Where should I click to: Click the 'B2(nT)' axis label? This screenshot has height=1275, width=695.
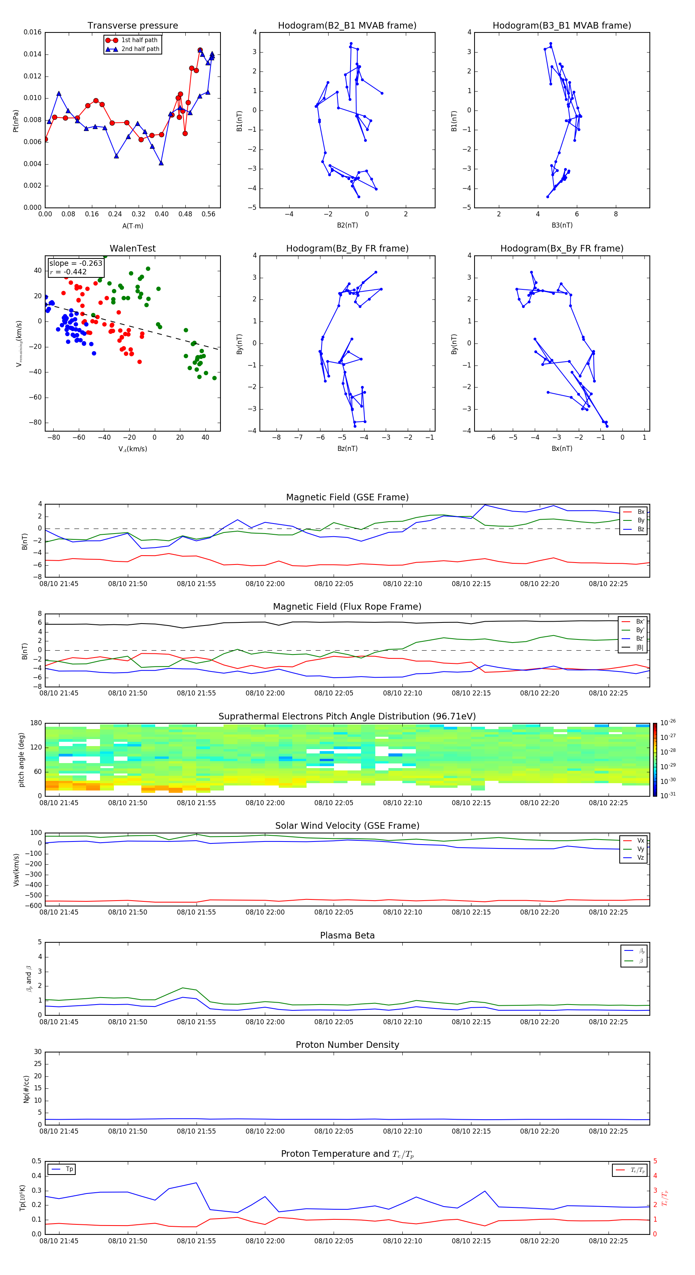347,225
